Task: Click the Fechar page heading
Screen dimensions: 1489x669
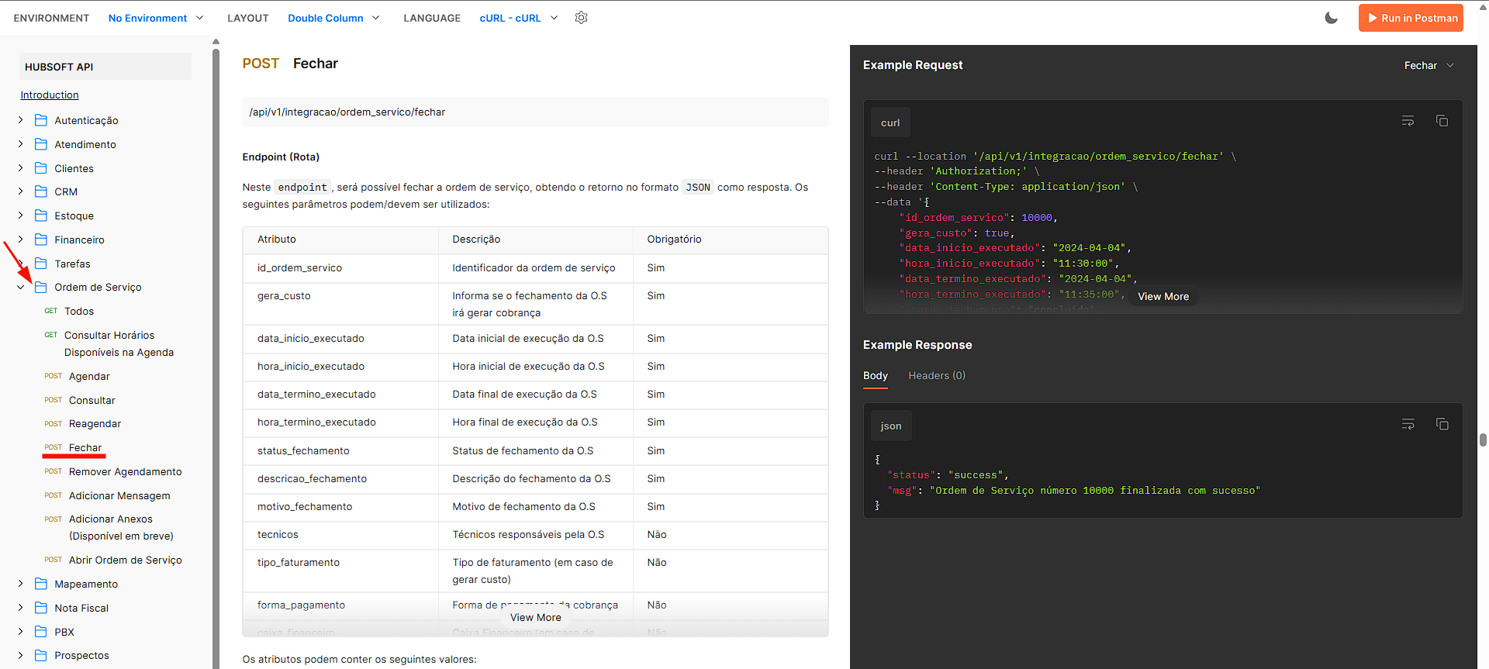Action: [x=316, y=64]
